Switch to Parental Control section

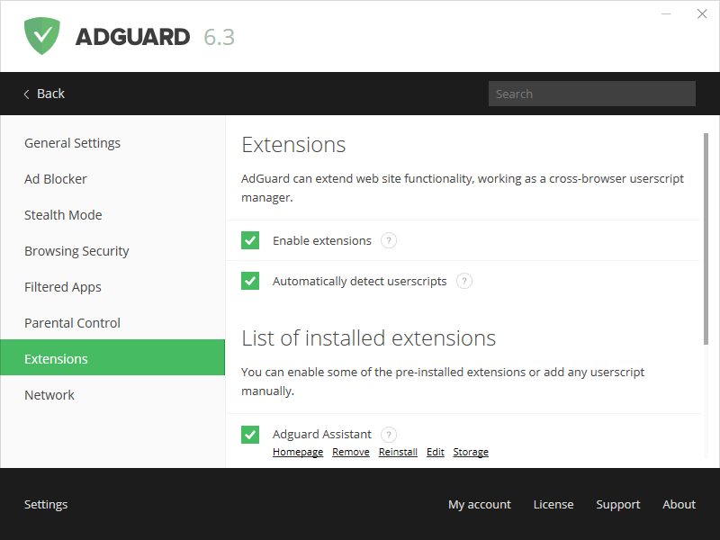coord(72,323)
